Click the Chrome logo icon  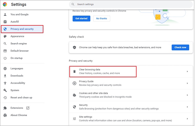(x=5, y=4)
